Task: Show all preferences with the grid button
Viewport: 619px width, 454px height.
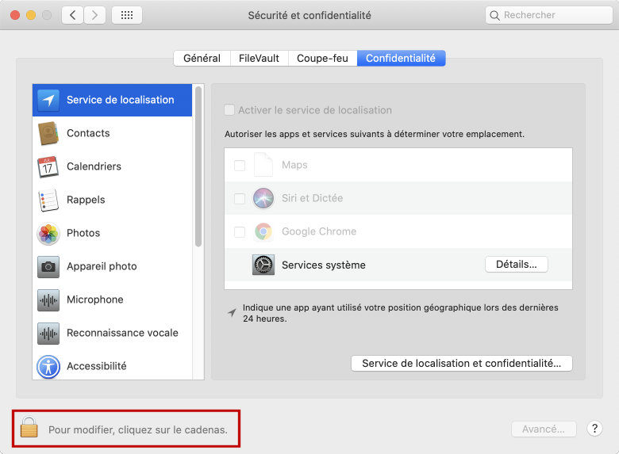Action: pyautogui.click(x=127, y=15)
